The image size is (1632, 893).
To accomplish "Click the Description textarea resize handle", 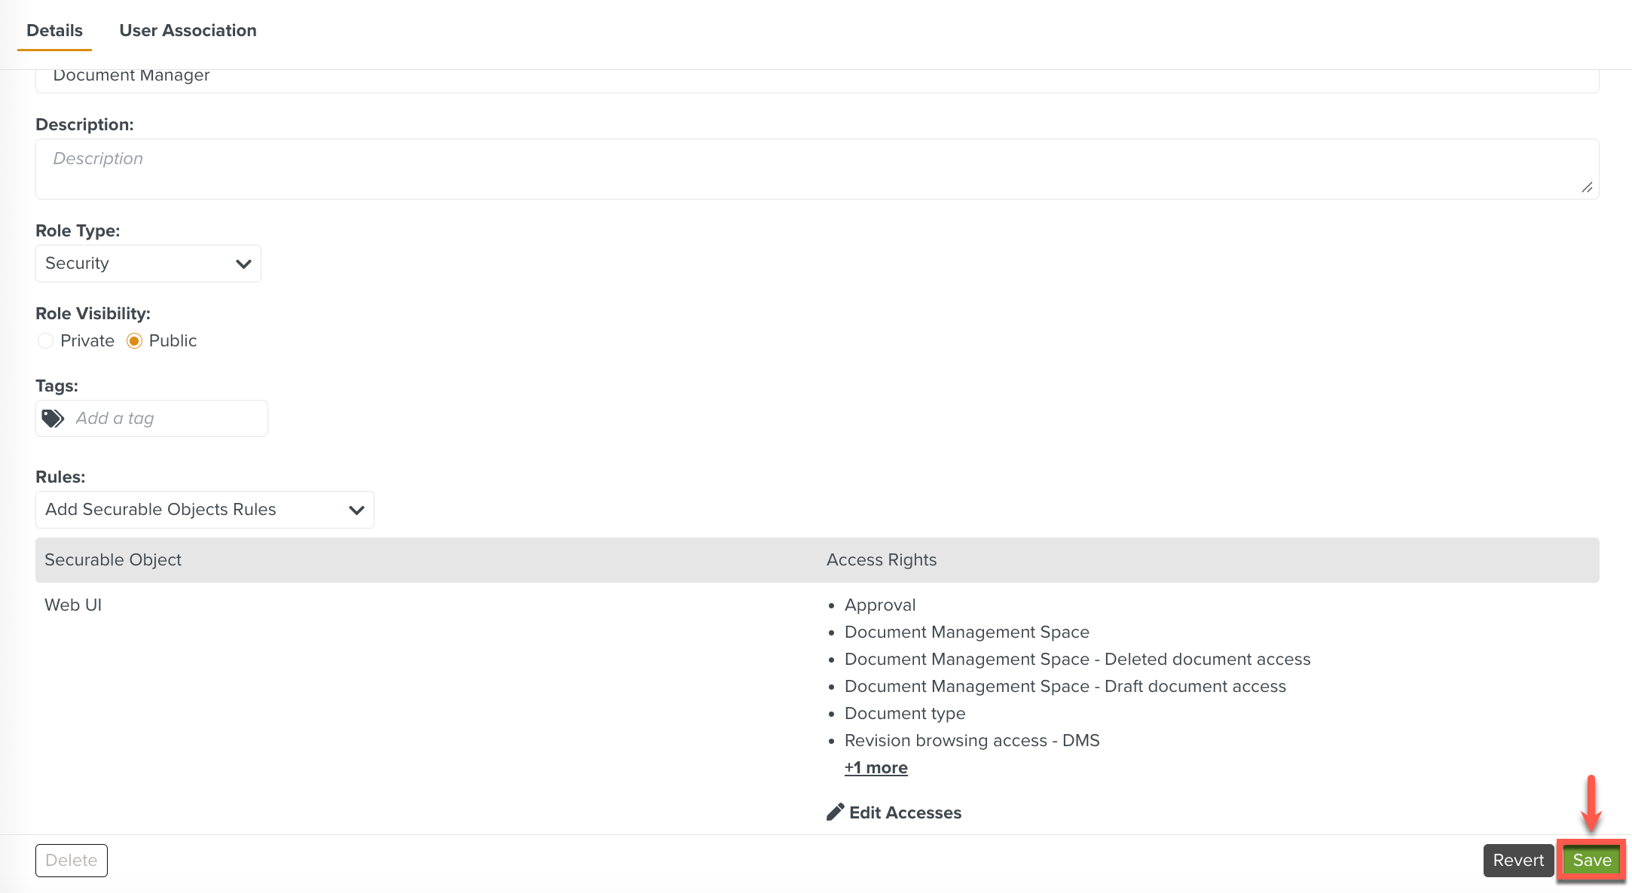I will click(x=1587, y=187).
